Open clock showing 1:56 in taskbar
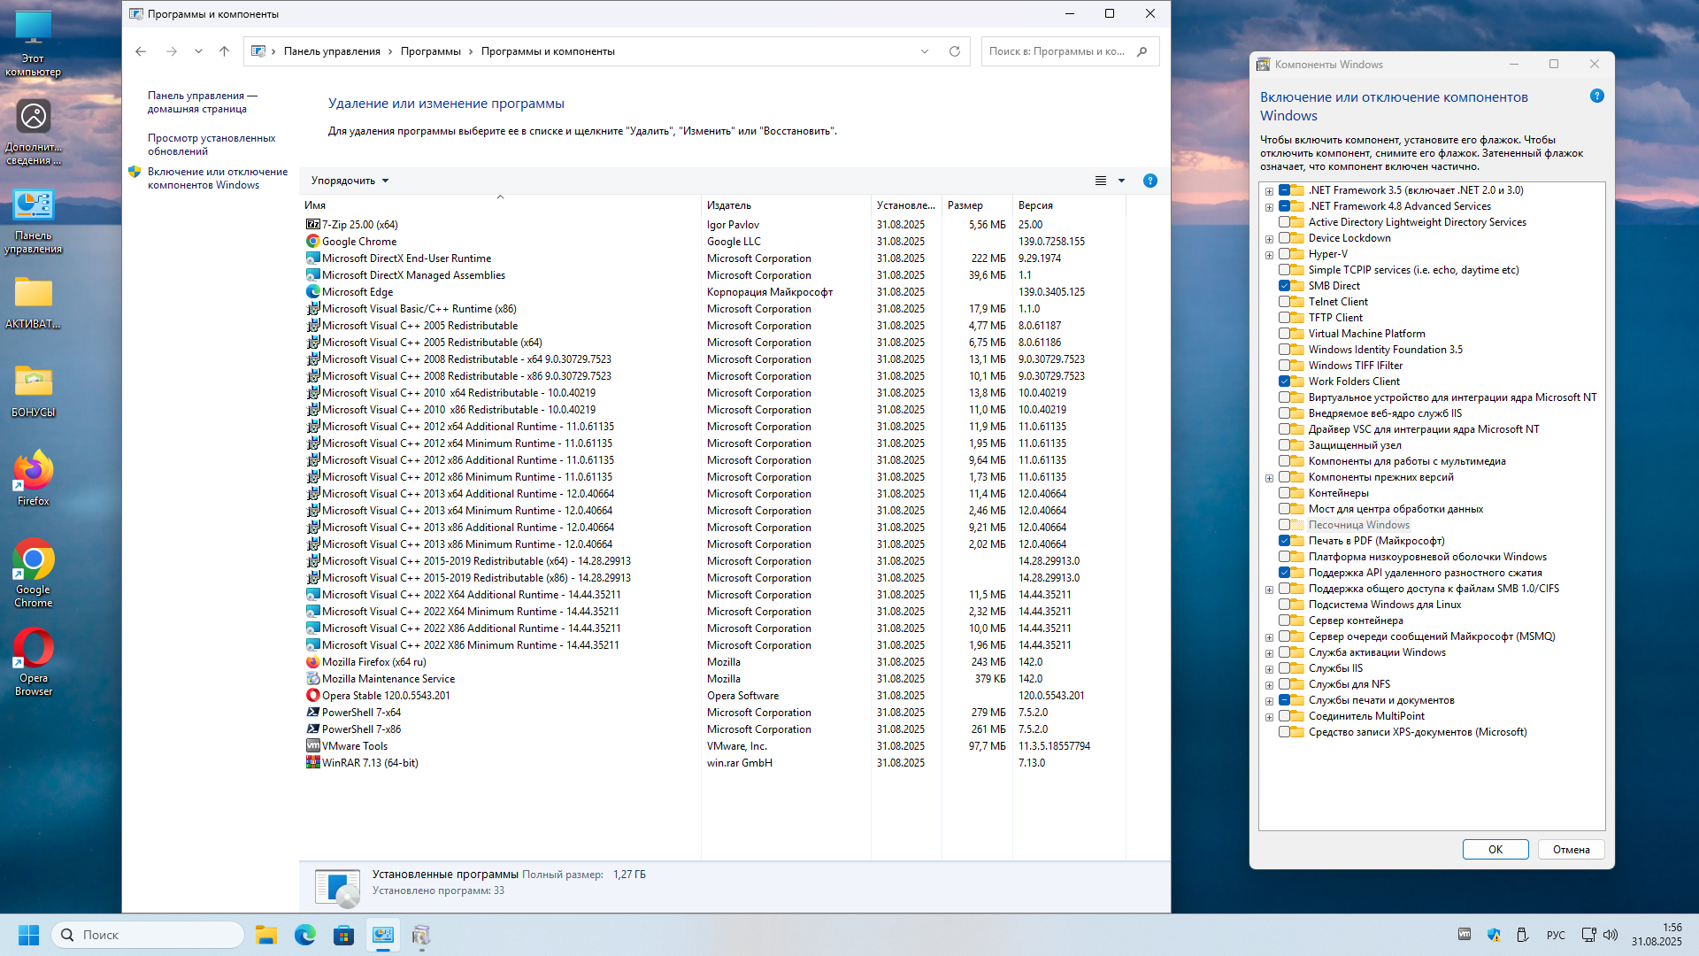Viewport: 1699px width, 956px height. point(1657,935)
